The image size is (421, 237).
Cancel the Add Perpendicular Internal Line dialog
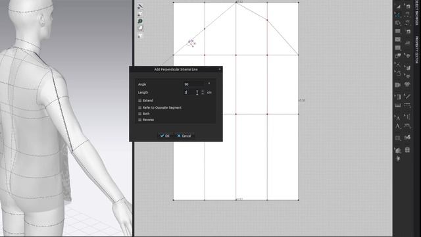coord(184,136)
